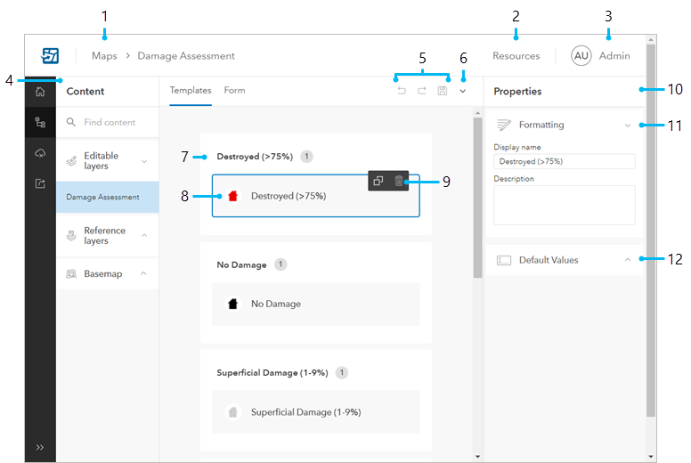Open the toolbar overflow dropdown arrow
The width and height of the screenshot is (691, 463).
pyautogui.click(x=462, y=91)
